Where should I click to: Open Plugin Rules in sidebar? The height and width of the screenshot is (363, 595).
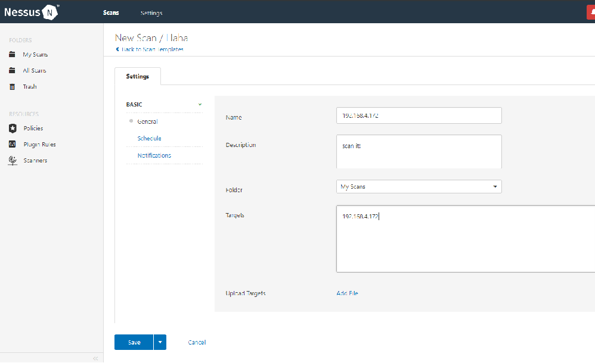(39, 145)
